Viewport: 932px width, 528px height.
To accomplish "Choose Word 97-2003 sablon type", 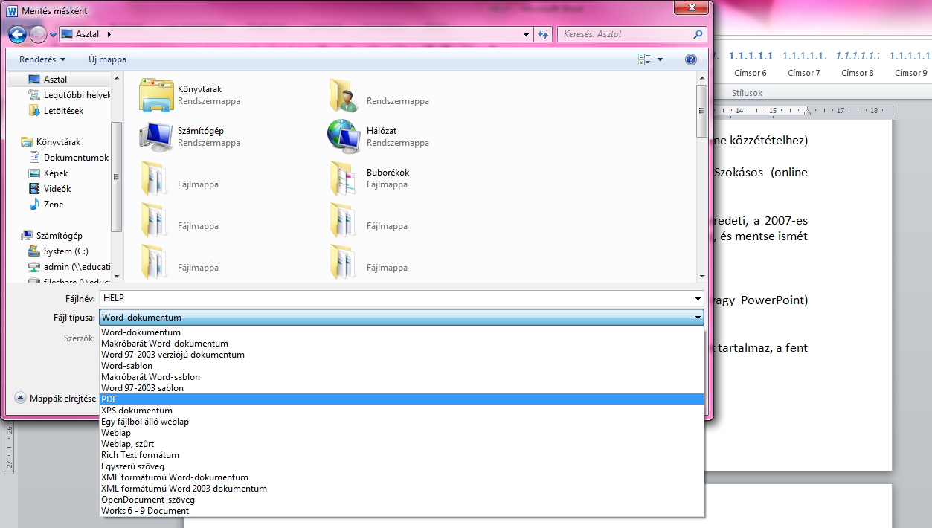I will [x=402, y=388].
